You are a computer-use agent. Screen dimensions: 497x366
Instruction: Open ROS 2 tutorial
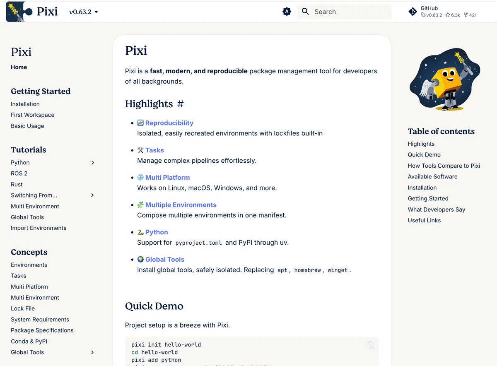(x=19, y=173)
